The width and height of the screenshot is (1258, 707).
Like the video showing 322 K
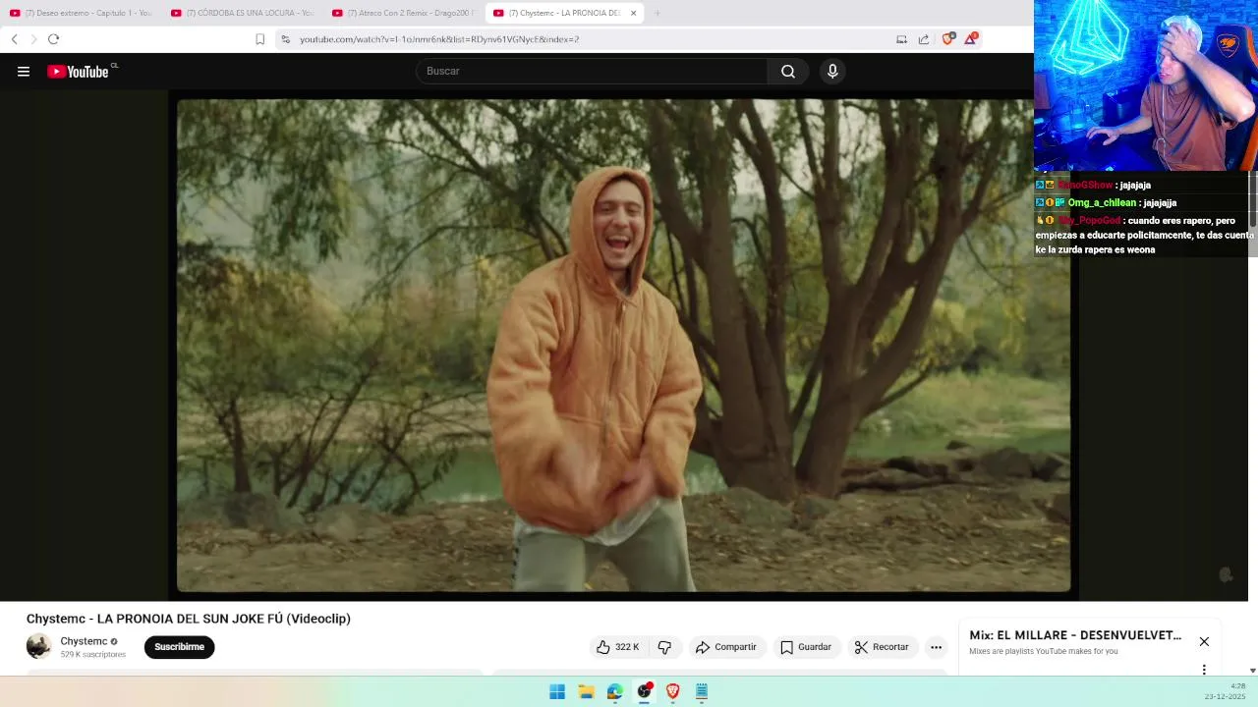[617, 647]
